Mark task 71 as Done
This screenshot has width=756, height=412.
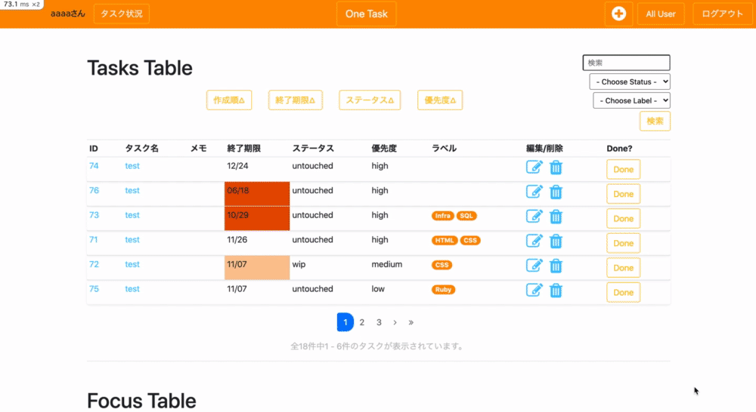coord(624,243)
